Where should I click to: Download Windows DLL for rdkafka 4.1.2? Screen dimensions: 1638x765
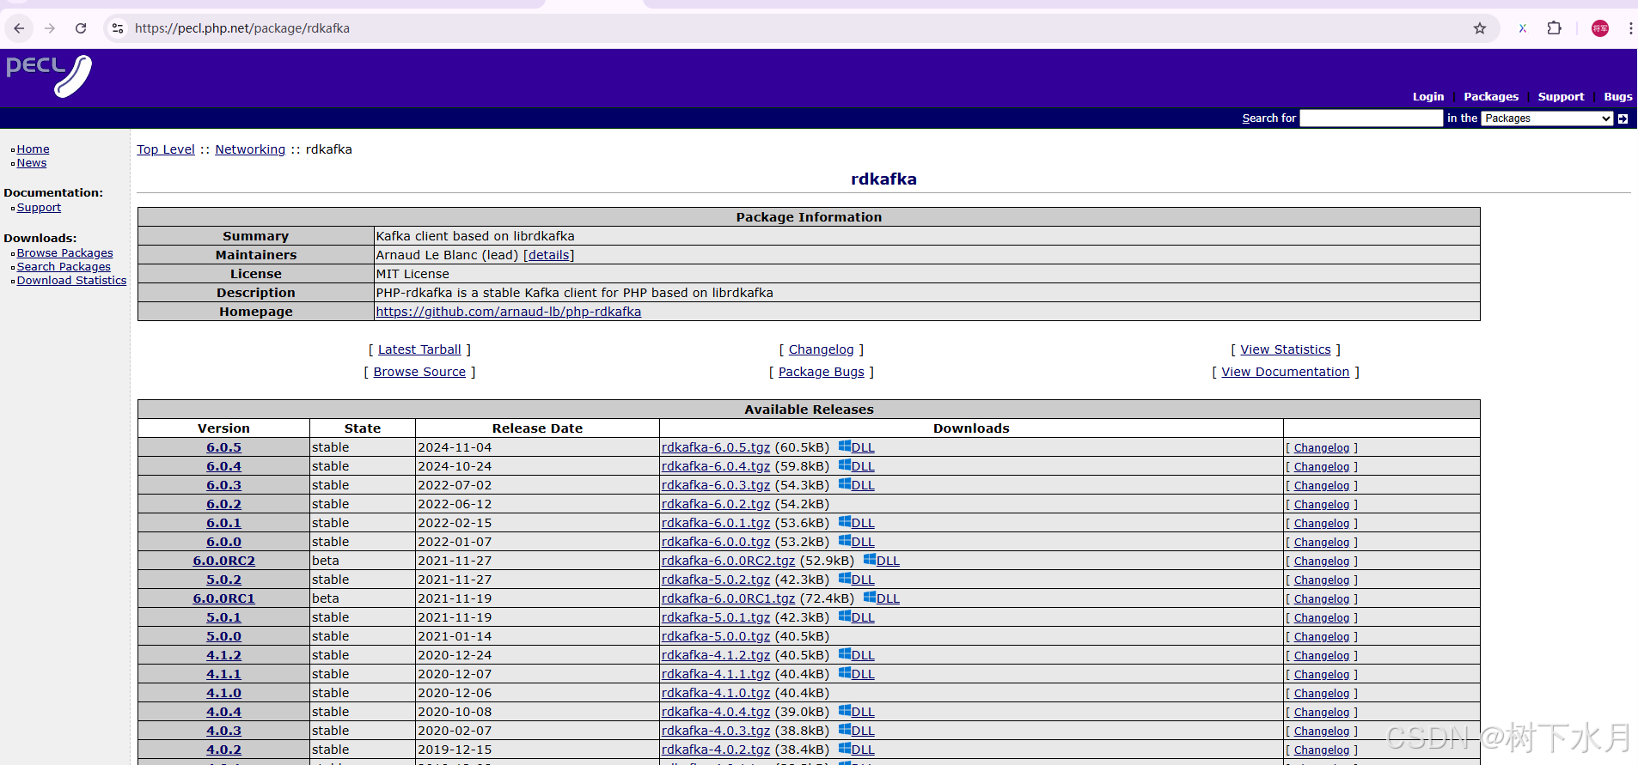point(856,655)
